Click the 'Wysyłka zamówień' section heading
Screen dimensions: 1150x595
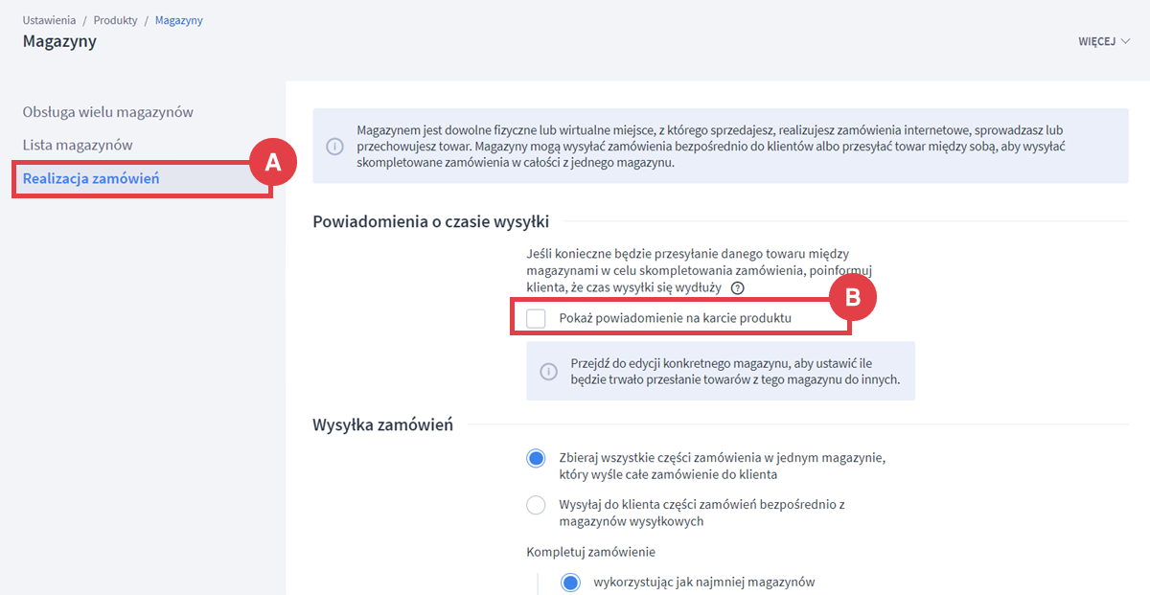pyautogui.click(x=382, y=424)
